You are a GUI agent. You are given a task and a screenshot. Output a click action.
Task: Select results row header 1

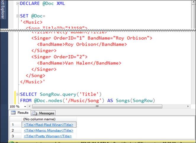16,125
